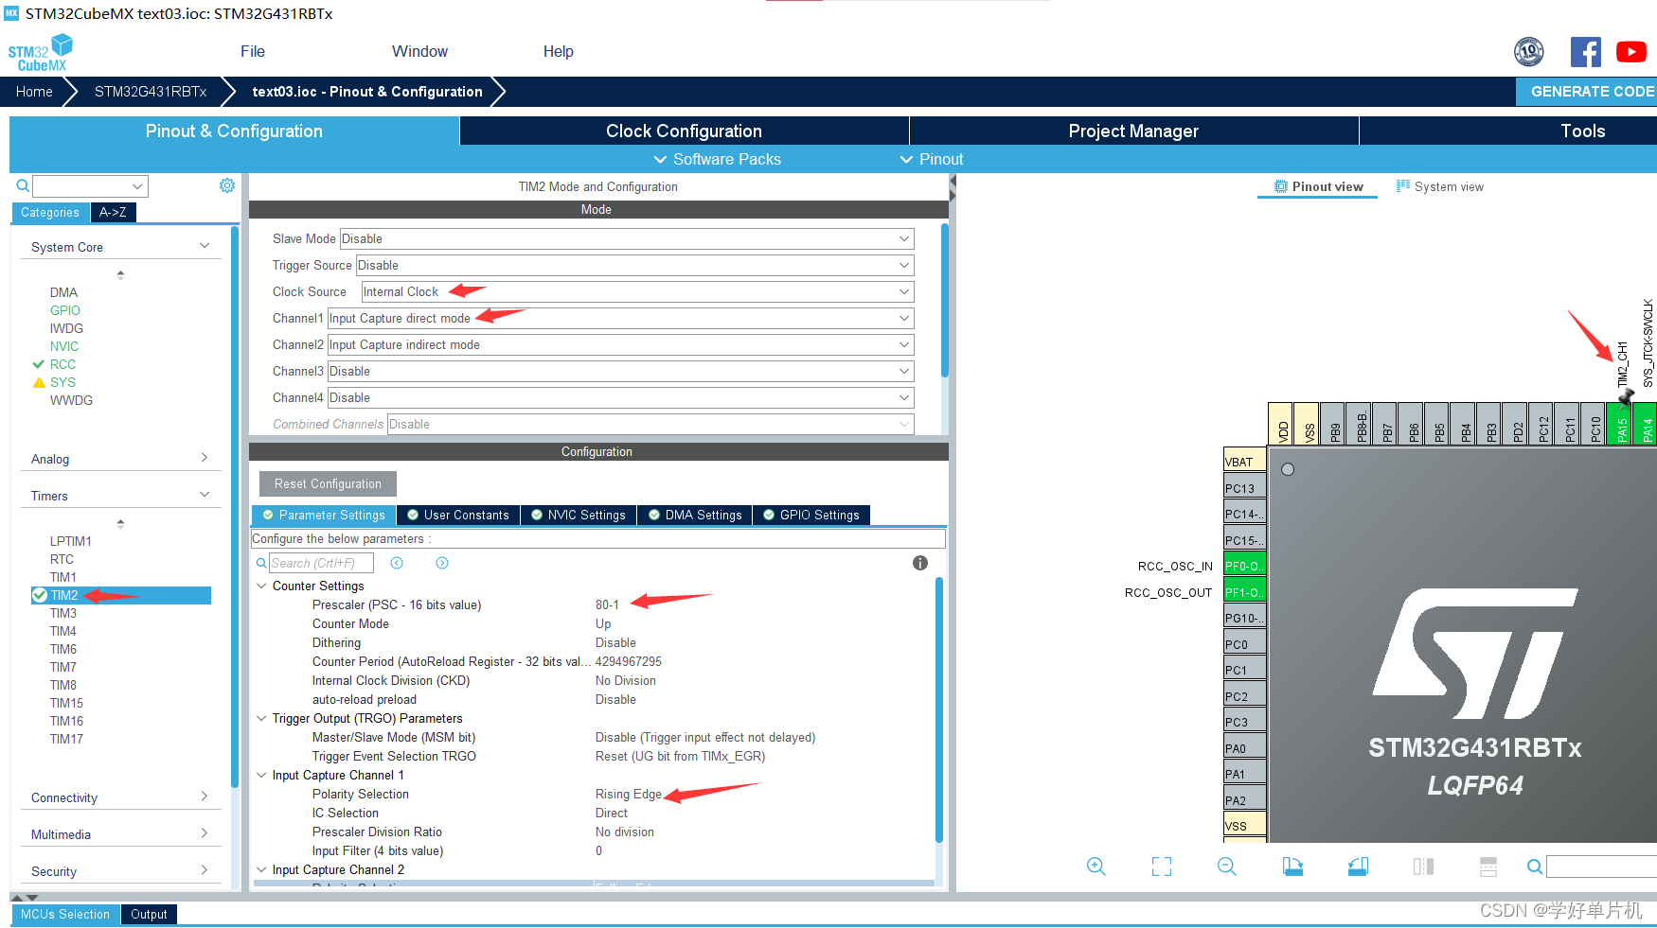Click the STM32CubeMX logo

[41, 53]
